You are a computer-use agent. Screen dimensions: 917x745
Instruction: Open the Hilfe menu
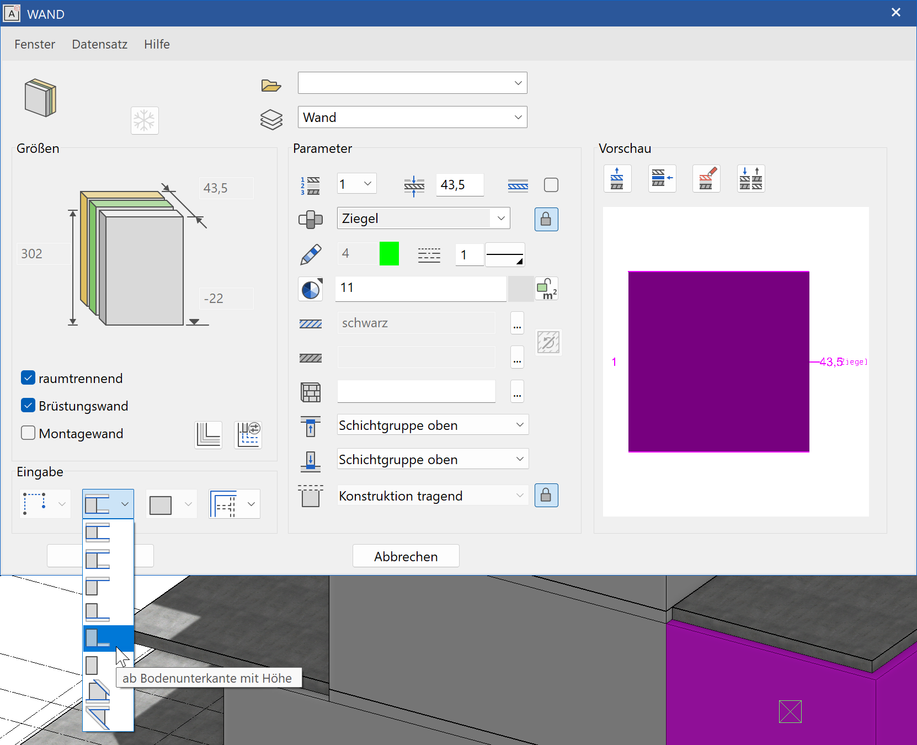tap(157, 44)
